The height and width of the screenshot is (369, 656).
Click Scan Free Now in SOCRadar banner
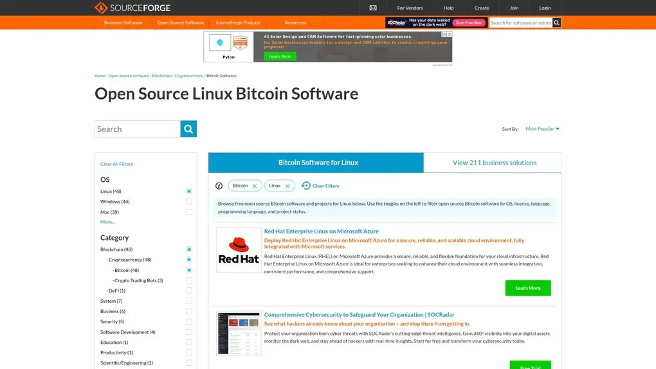(469, 22)
